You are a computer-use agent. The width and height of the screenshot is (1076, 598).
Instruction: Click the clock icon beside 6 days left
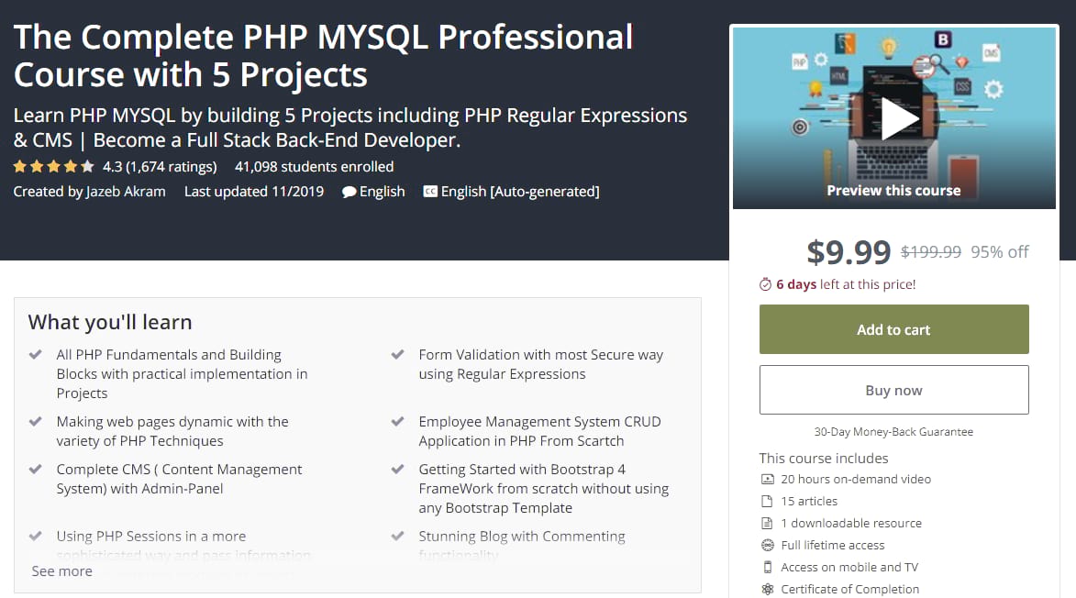pyautogui.click(x=763, y=284)
